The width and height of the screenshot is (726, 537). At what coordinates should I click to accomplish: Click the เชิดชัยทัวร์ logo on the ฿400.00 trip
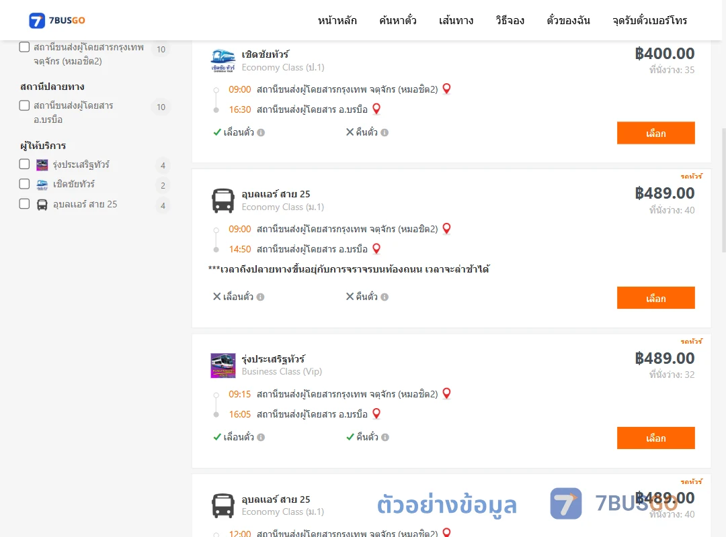[223, 60]
